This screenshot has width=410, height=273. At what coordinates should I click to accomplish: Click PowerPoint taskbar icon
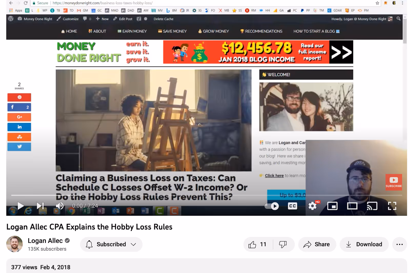click(130, 211)
